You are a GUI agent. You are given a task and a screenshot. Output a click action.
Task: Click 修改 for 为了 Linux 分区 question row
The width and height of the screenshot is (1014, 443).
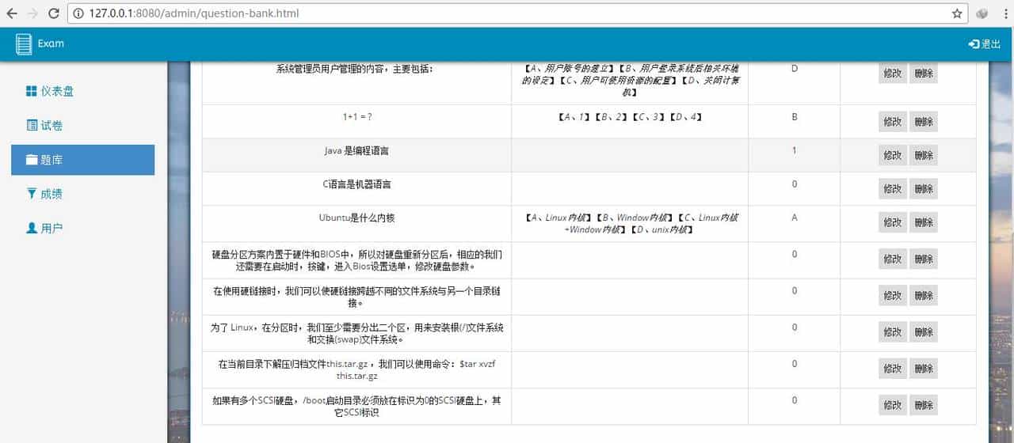tap(892, 331)
